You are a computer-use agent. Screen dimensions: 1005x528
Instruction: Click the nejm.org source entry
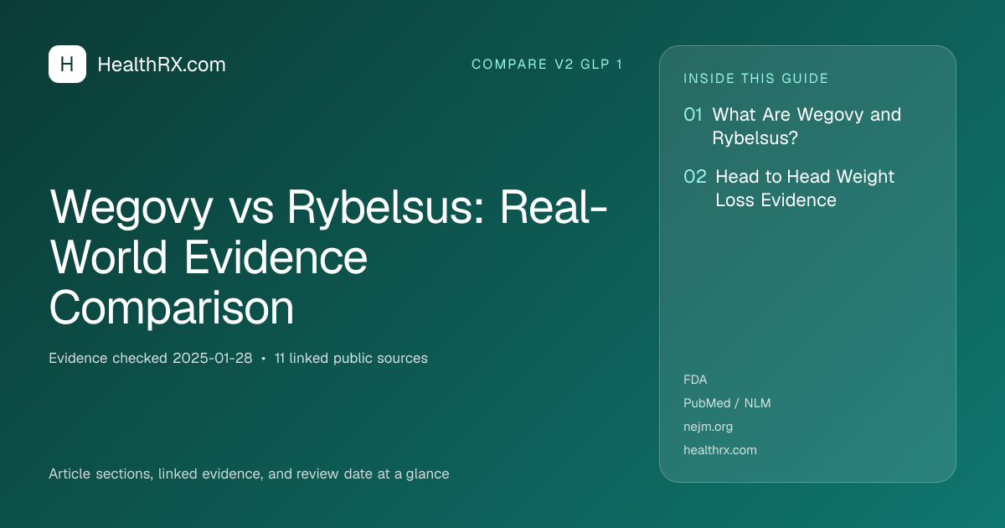708,427
